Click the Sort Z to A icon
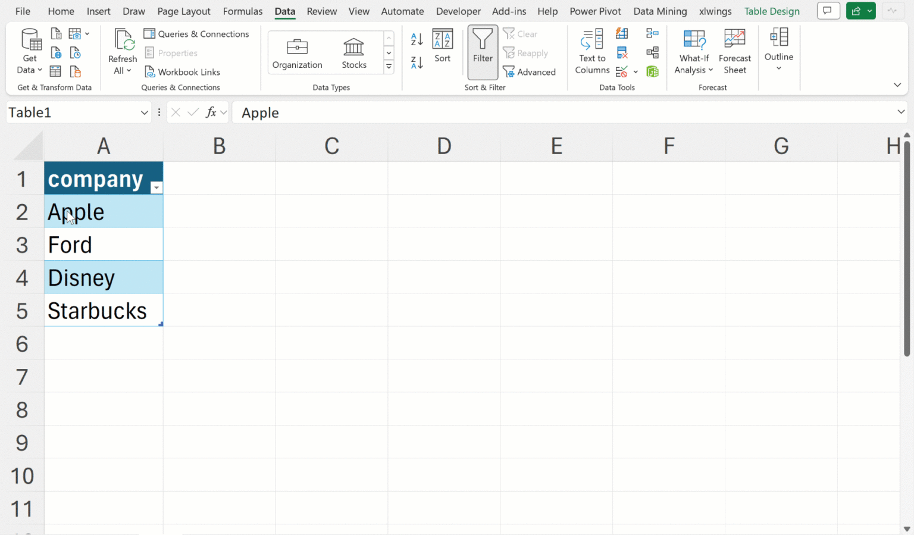Image resolution: width=914 pixels, height=535 pixels. pos(417,62)
